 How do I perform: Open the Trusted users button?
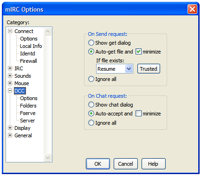(x=149, y=69)
